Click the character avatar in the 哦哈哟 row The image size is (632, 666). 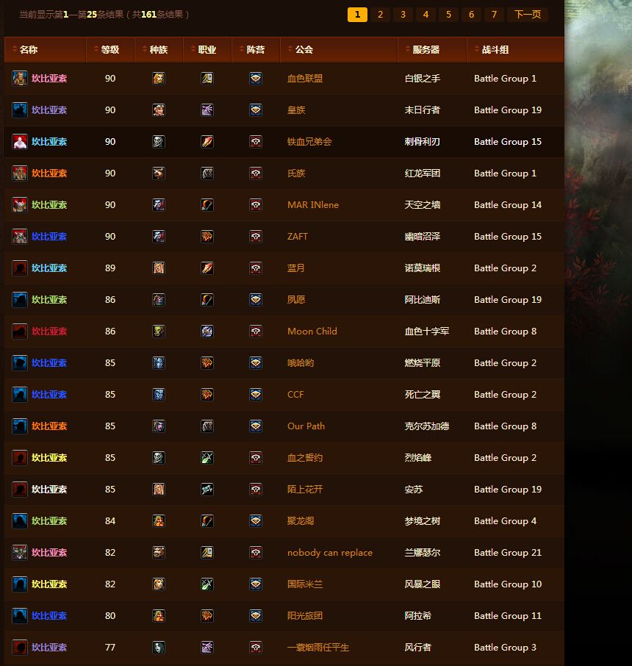coord(20,362)
